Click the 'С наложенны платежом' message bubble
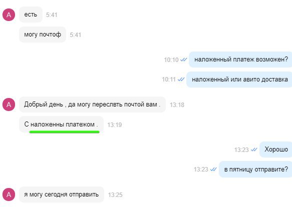The height and width of the screenshot is (207, 292). tap(61, 124)
